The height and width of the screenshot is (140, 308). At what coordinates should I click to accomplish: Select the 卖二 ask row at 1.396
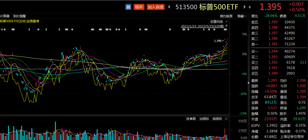[x=278, y=38]
